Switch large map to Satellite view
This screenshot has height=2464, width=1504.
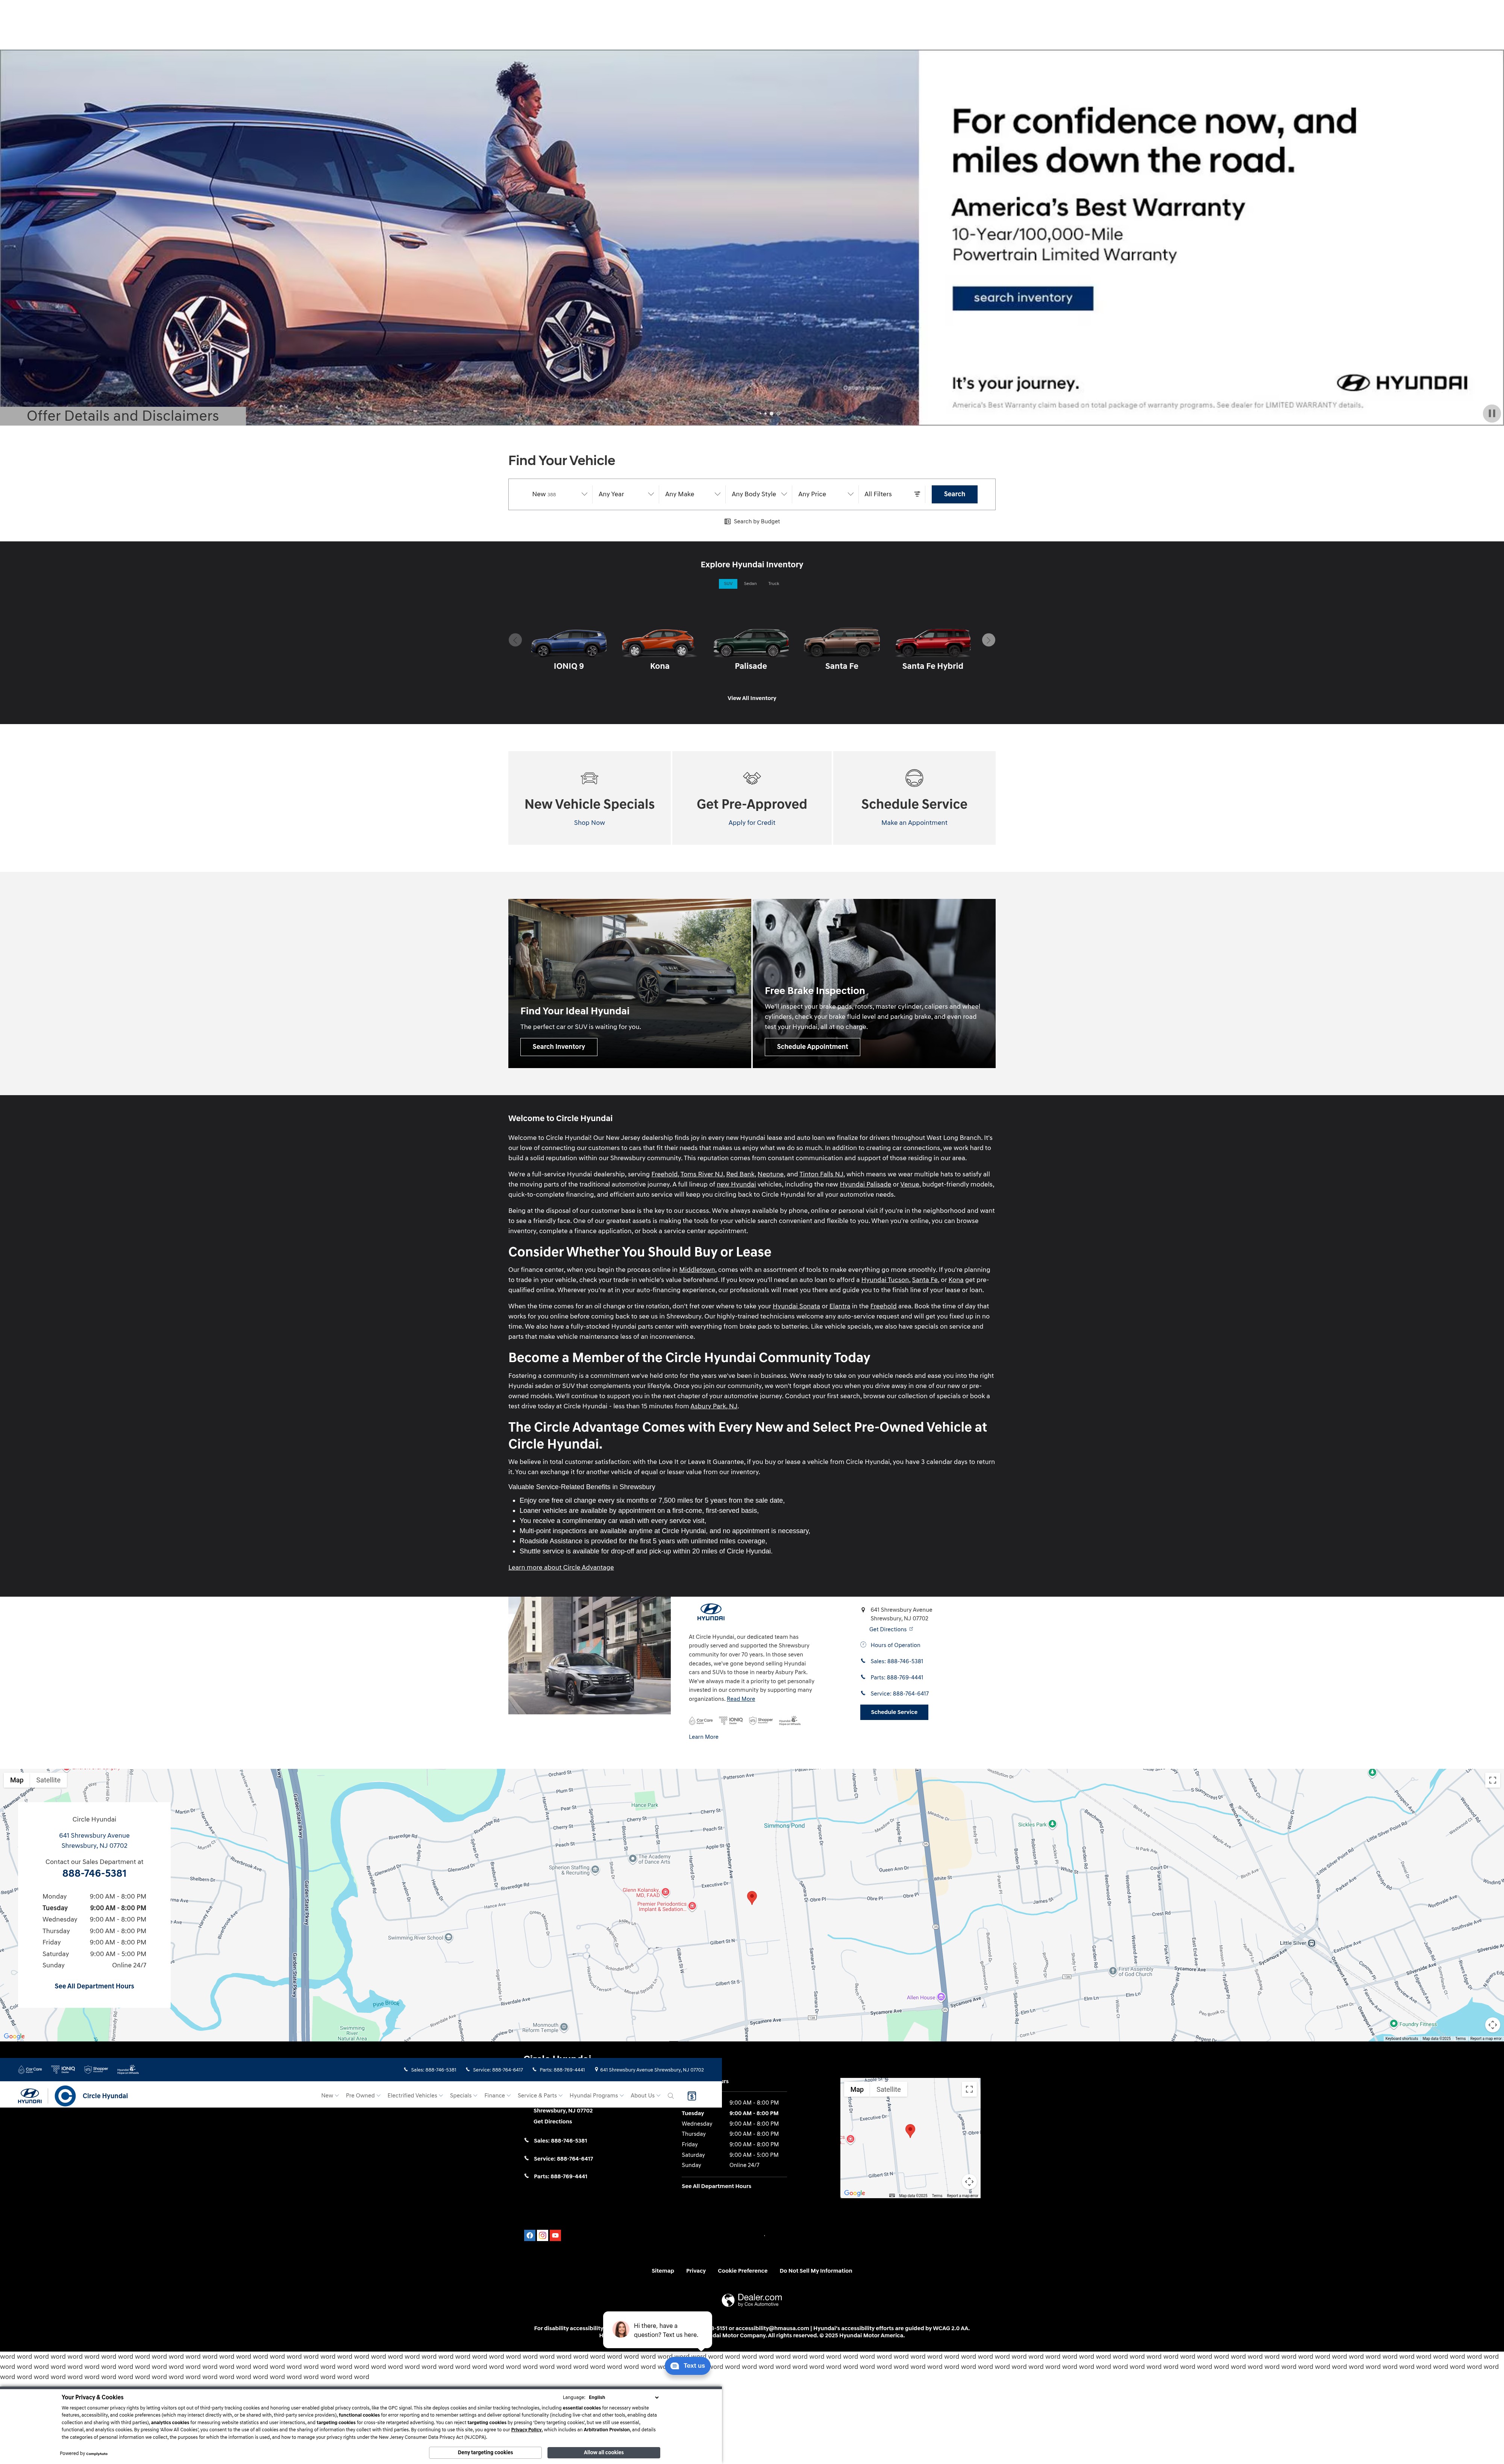(48, 1780)
